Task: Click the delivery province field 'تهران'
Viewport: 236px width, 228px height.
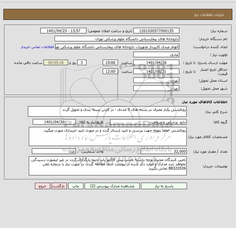Action: [156, 80]
